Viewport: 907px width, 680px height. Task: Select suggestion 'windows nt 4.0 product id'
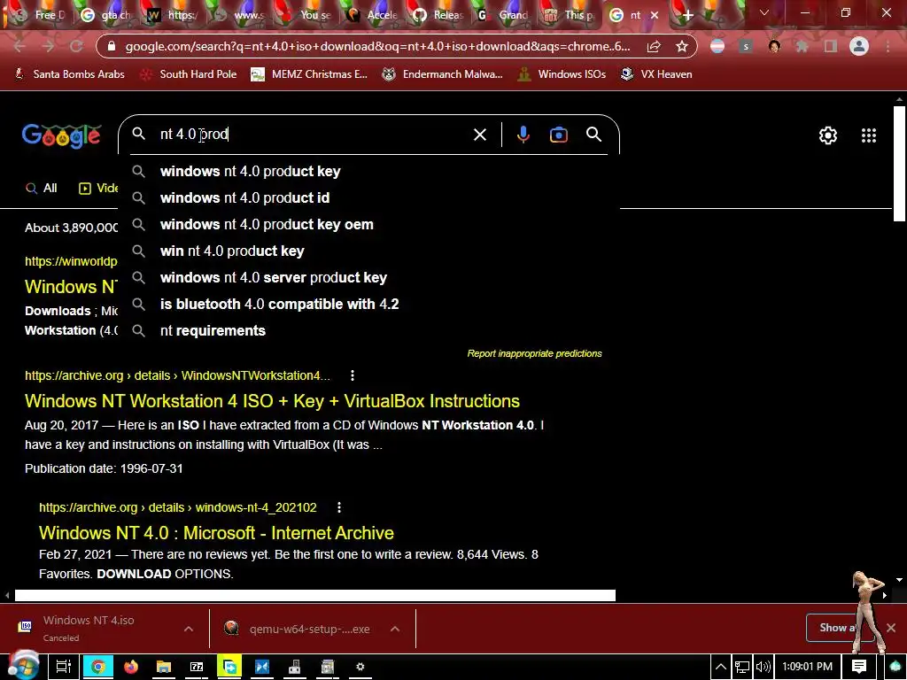[x=369, y=197]
